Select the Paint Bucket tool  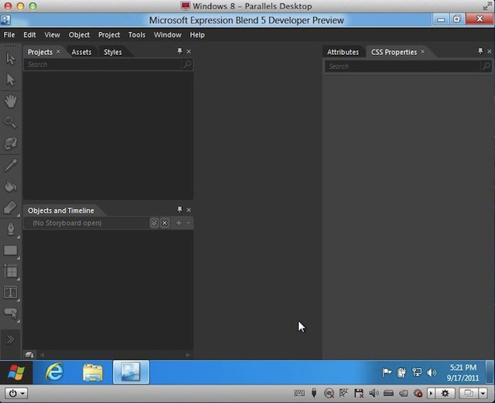[11, 186]
